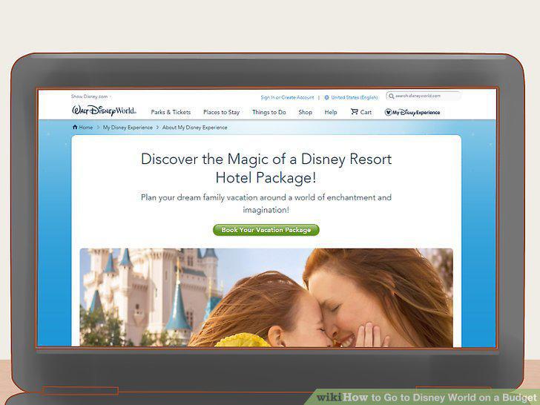540x405 pixels.
Task: Open the Show Disney.com dropdown
Action: point(91,96)
